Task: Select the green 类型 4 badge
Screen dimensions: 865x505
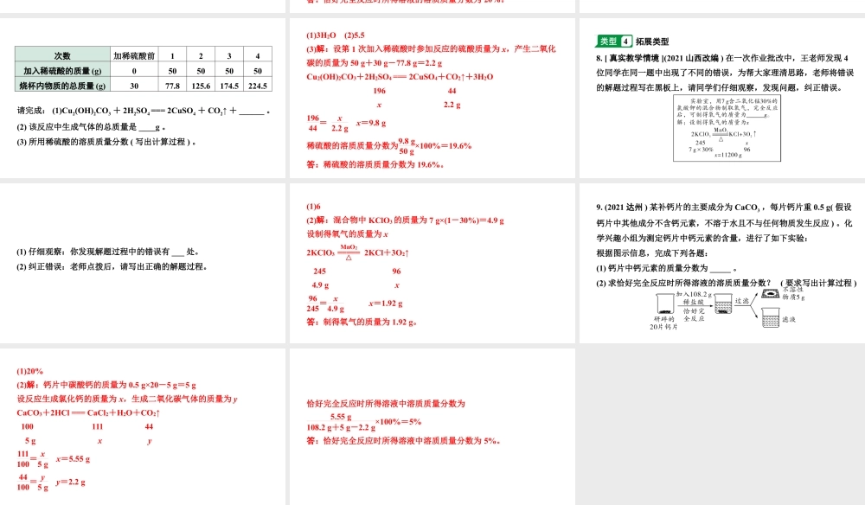Action: [x=614, y=38]
